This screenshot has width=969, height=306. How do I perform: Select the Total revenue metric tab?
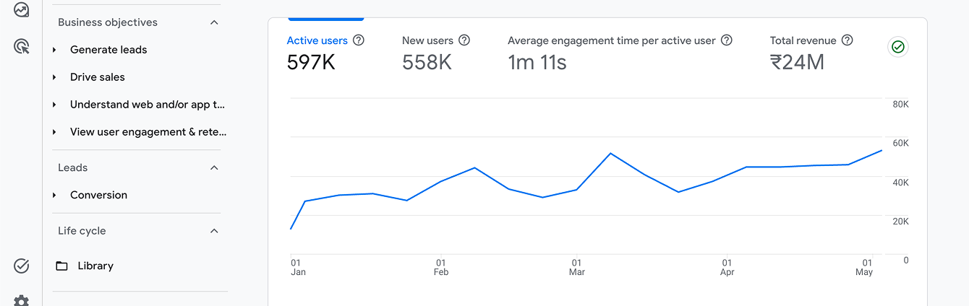click(811, 53)
